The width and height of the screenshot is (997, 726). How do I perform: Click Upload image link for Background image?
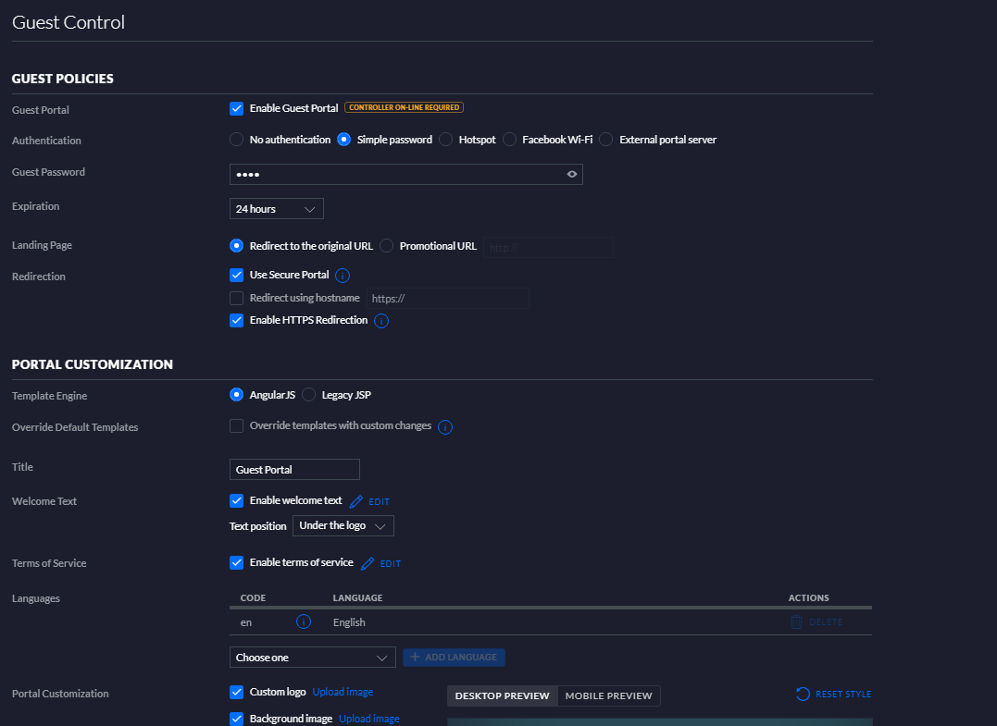[368, 719]
